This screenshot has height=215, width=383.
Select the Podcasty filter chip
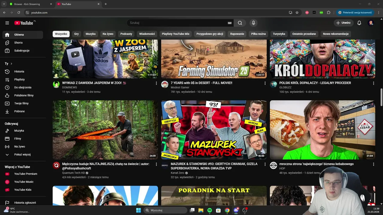(126, 34)
